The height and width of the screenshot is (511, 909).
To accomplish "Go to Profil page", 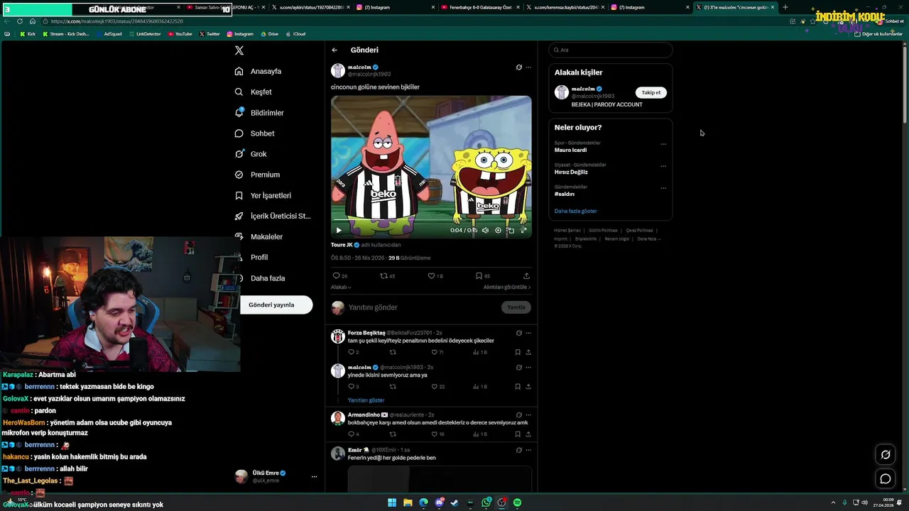I will 251,257.
